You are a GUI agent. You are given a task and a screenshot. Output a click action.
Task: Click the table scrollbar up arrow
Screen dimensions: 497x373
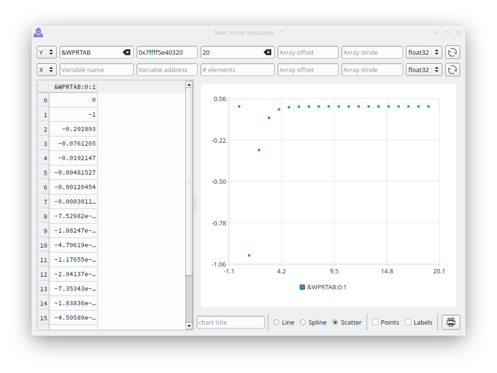tap(189, 85)
